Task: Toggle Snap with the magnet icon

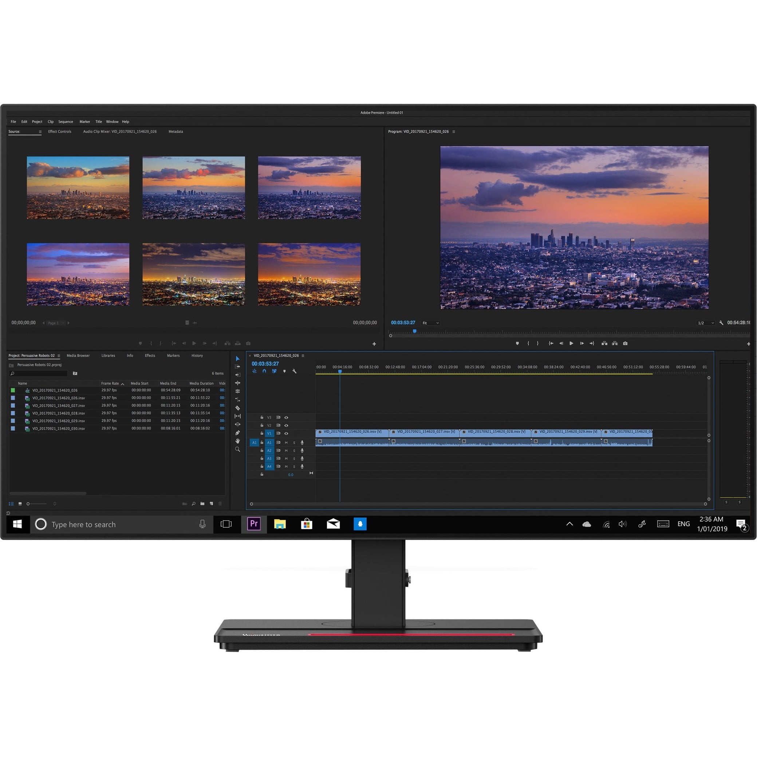Action: pyautogui.click(x=264, y=371)
